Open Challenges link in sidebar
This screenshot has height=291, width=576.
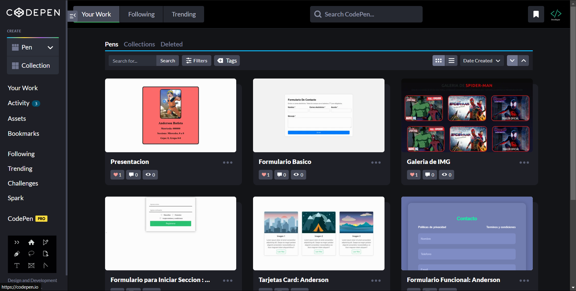click(23, 183)
